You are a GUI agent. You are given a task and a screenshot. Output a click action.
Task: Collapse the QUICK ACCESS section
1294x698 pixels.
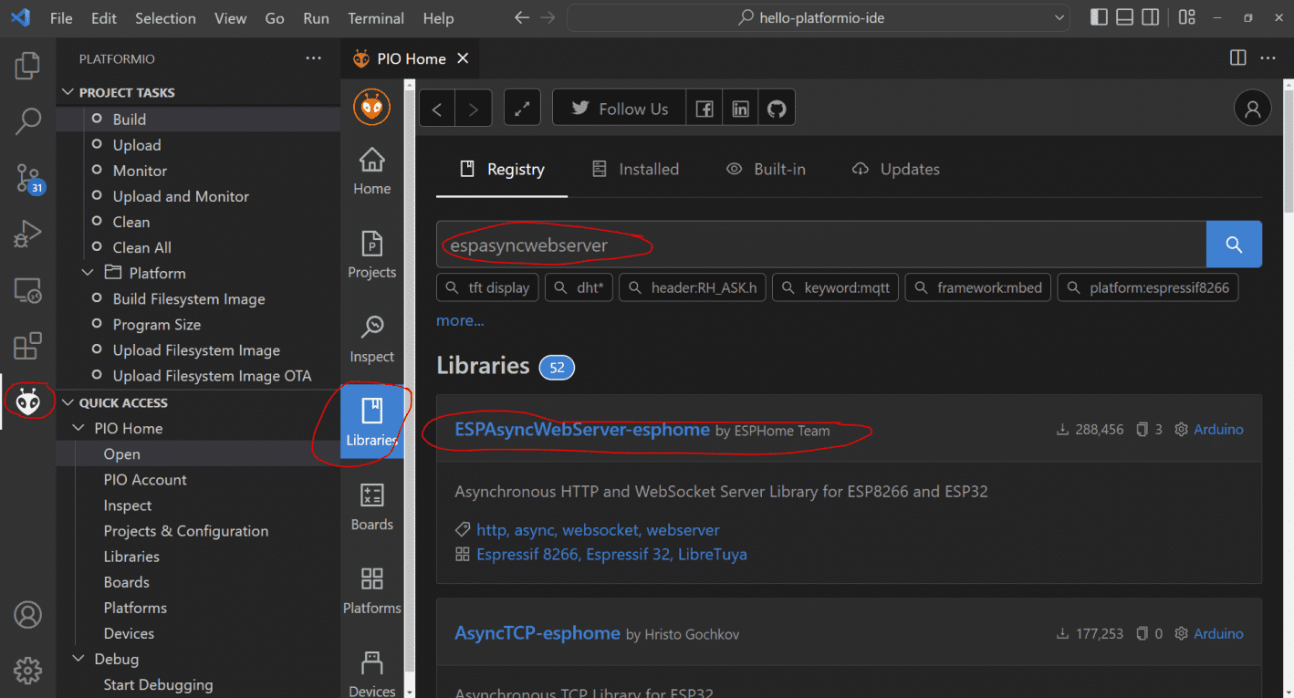point(68,402)
